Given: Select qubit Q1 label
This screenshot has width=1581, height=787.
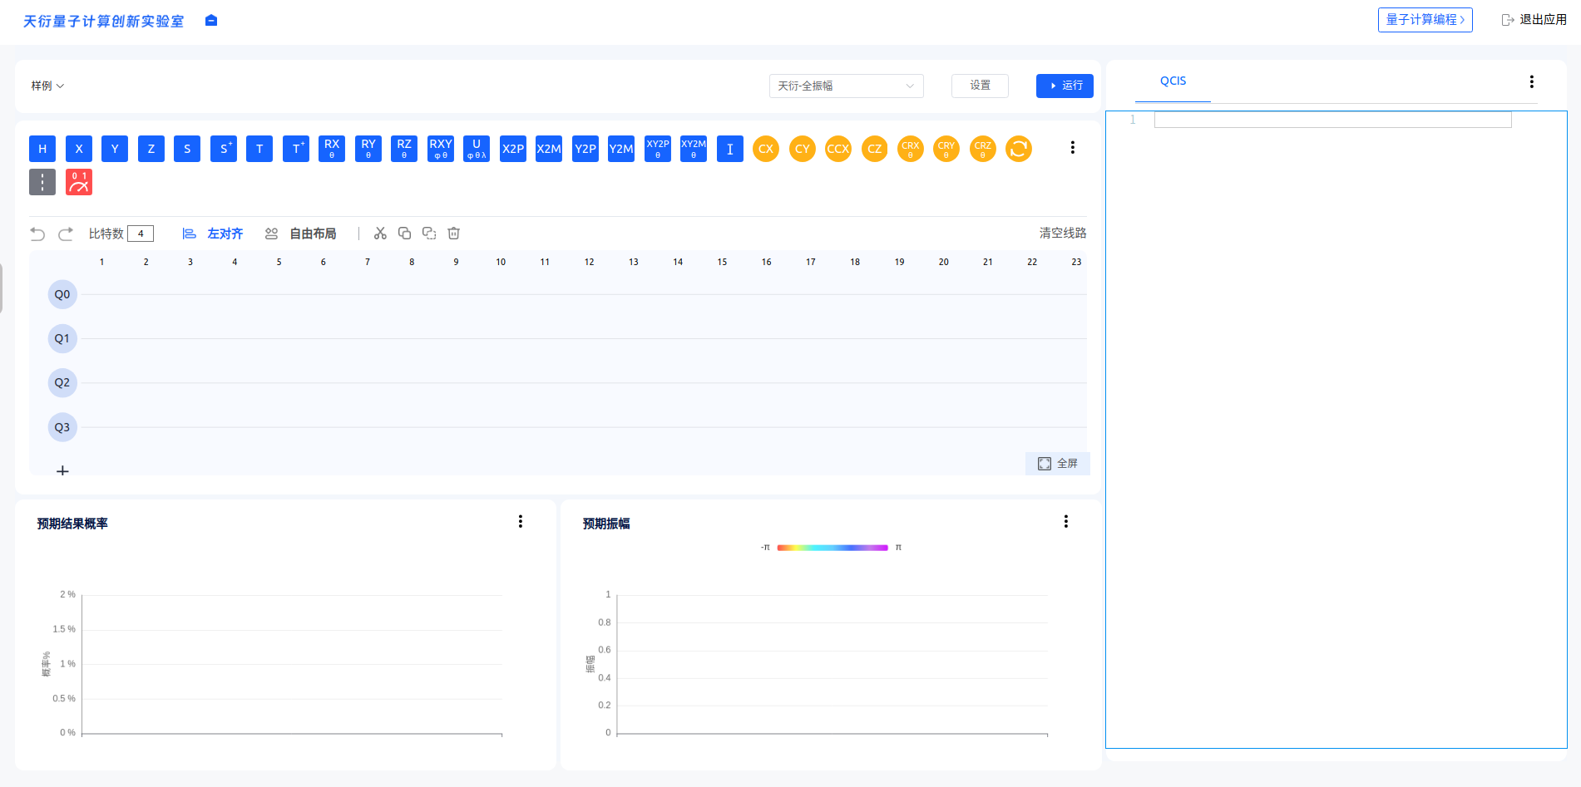Looking at the screenshot, I should tap(62, 338).
